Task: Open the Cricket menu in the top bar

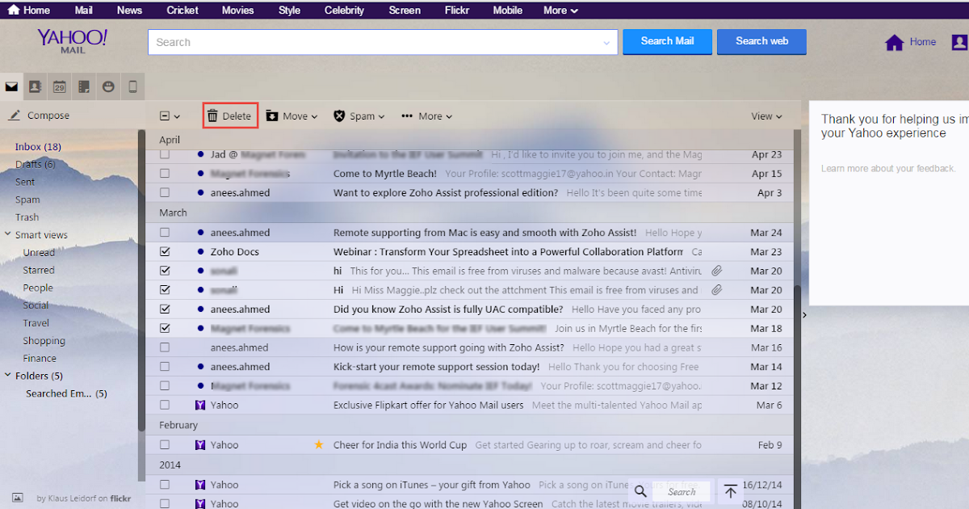Action: (x=182, y=10)
